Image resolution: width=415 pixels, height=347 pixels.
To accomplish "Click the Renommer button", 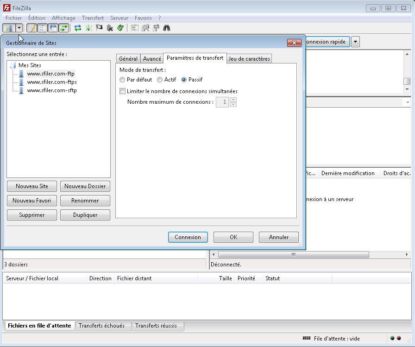I will tap(85, 201).
